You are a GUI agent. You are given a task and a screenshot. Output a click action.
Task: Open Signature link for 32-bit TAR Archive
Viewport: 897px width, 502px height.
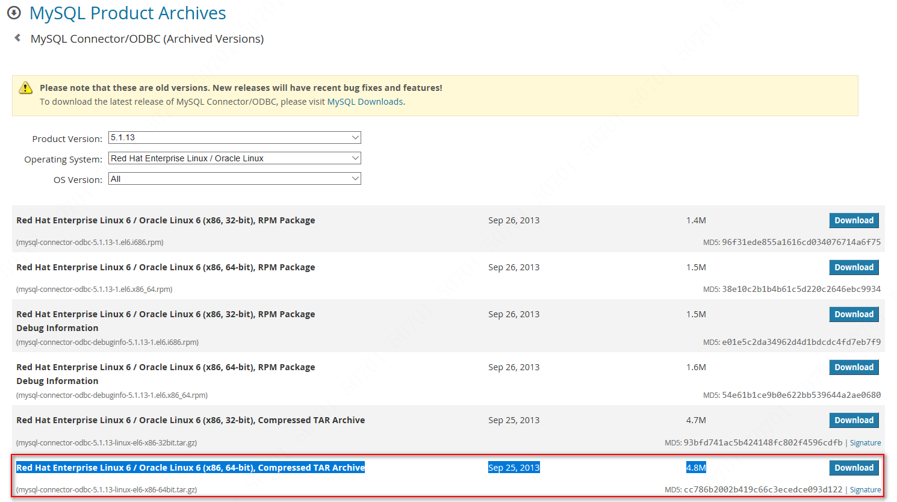click(x=865, y=443)
